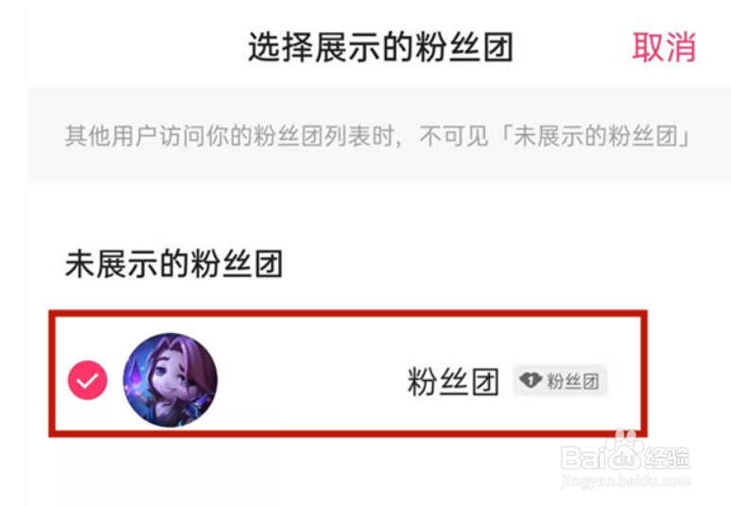Viewport: 731px width, 506px height.
Task: Tap the 不可见 words in gray notice
Action: (x=454, y=136)
